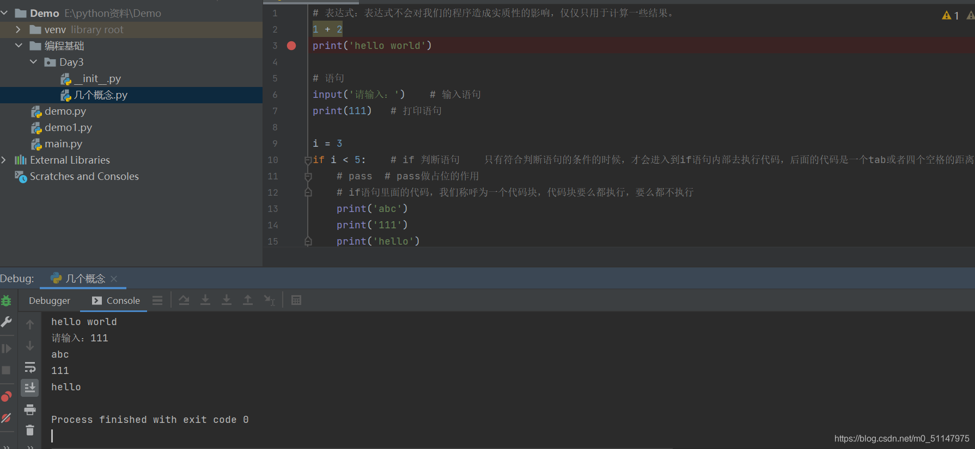Click fold marker on line 12

click(x=308, y=192)
